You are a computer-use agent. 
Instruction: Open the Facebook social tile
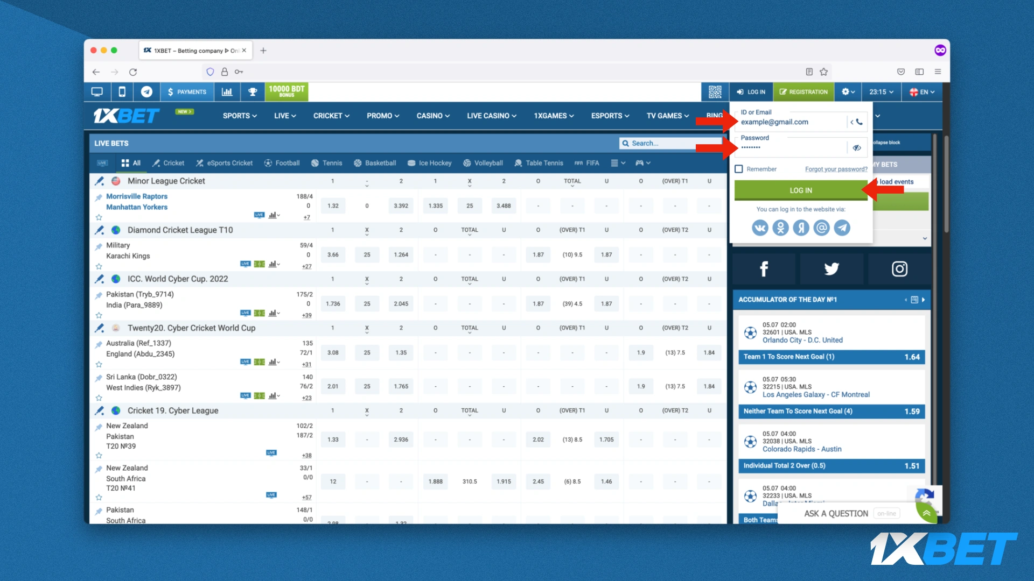pyautogui.click(x=764, y=268)
